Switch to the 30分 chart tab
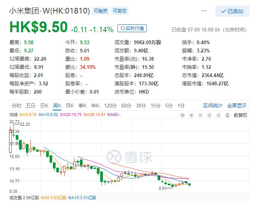This screenshot has height=201, width=256. coord(141,106)
